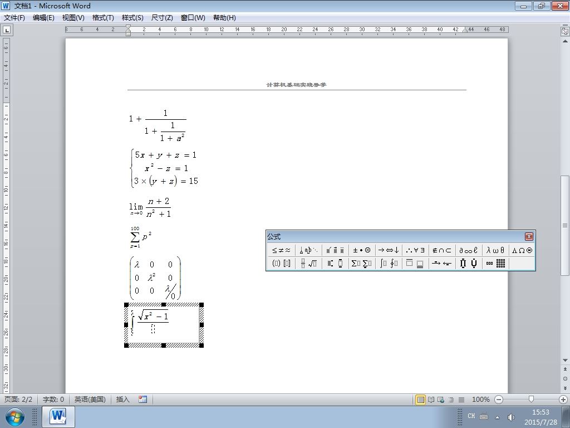Screen dimensions: 570x428
Task: Open the product and set theory templates
Action: pos(469,263)
